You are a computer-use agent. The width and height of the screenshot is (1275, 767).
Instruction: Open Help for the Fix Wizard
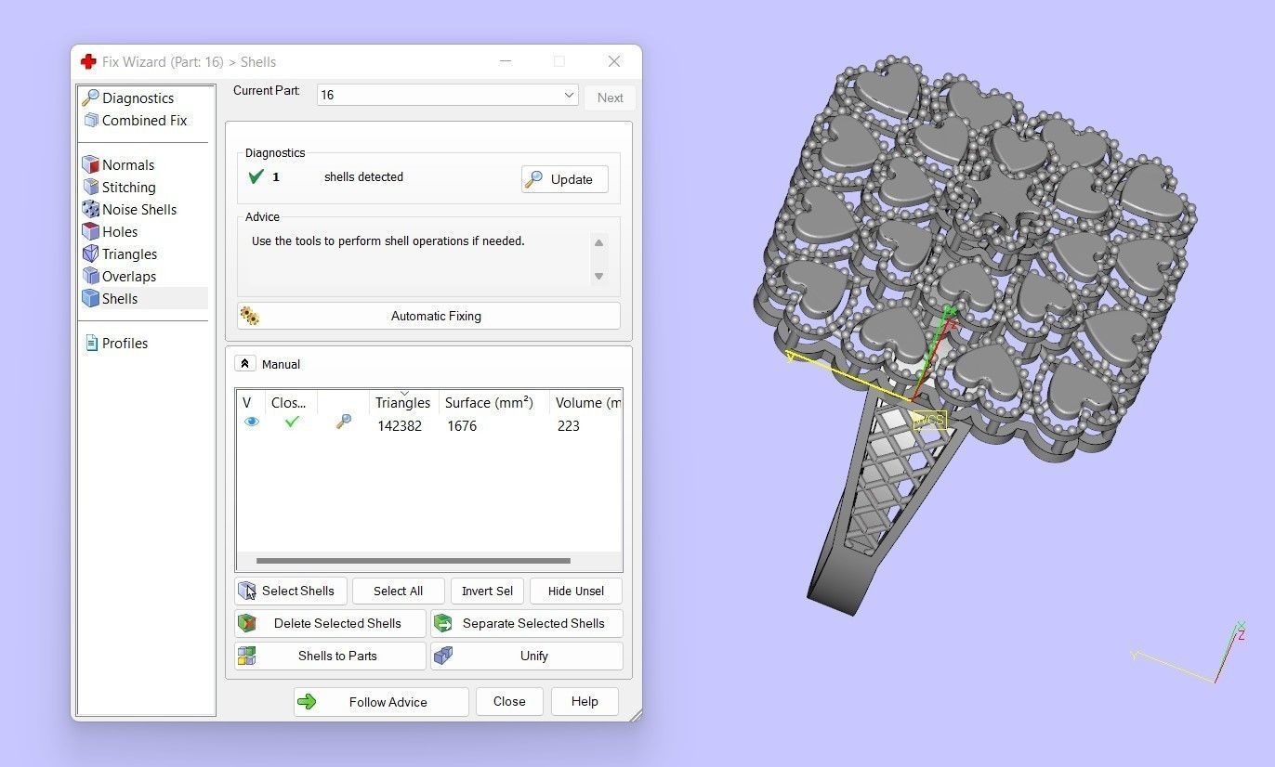coord(585,701)
